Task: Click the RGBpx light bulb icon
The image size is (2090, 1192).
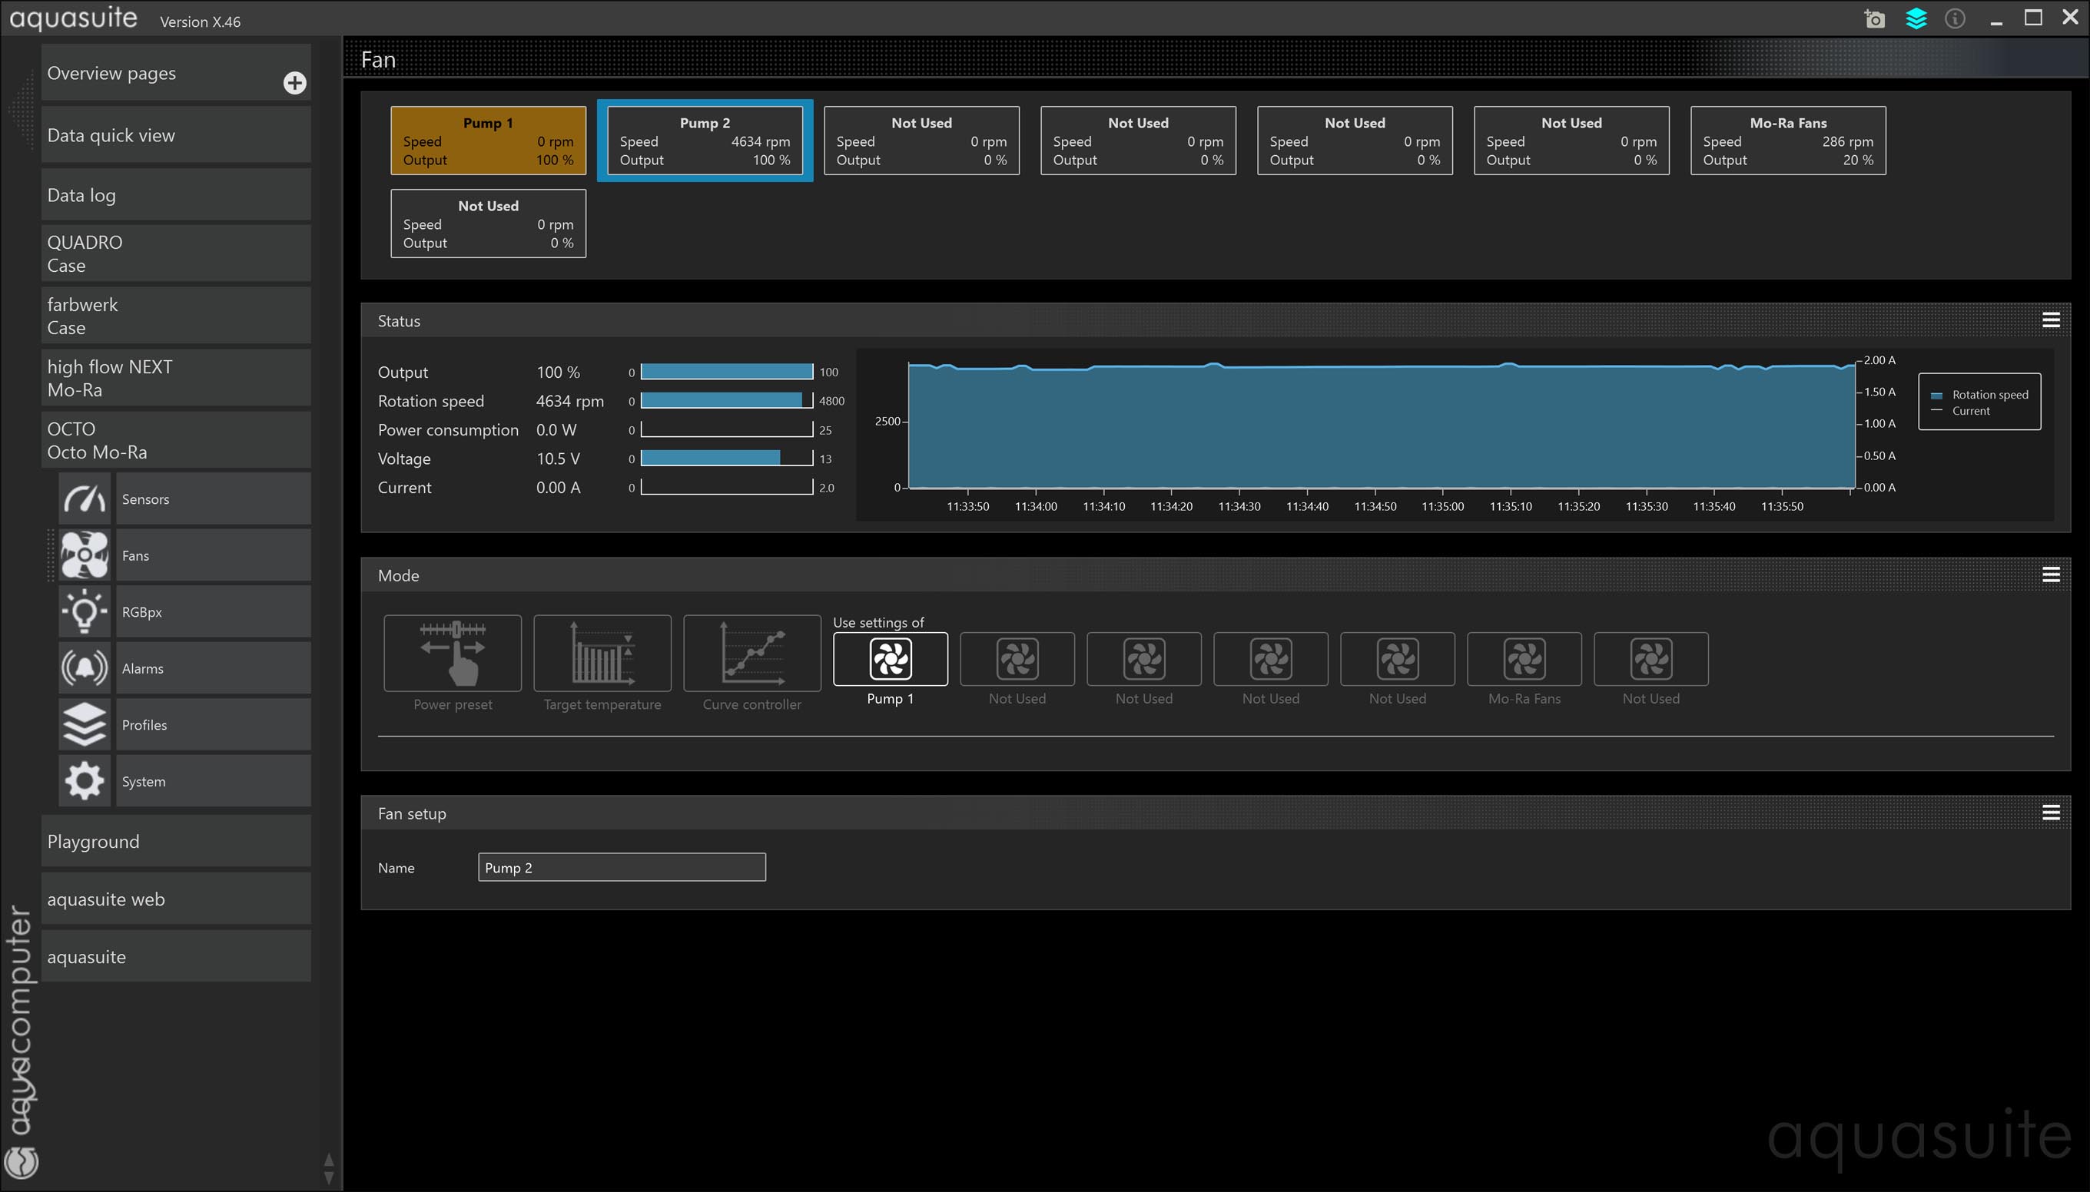Action: (x=85, y=611)
